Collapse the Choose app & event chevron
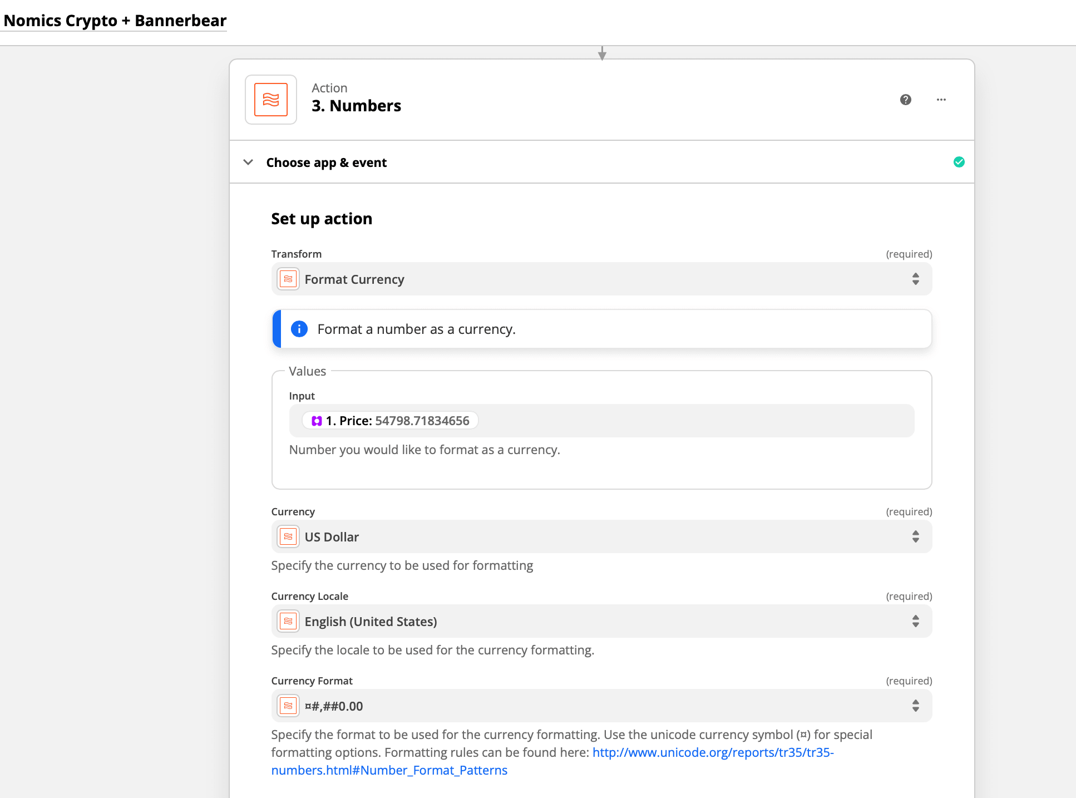This screenshot has height=798, width=1076. tap(248, 162)
